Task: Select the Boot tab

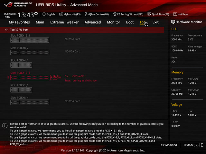Action: point(130,22)
